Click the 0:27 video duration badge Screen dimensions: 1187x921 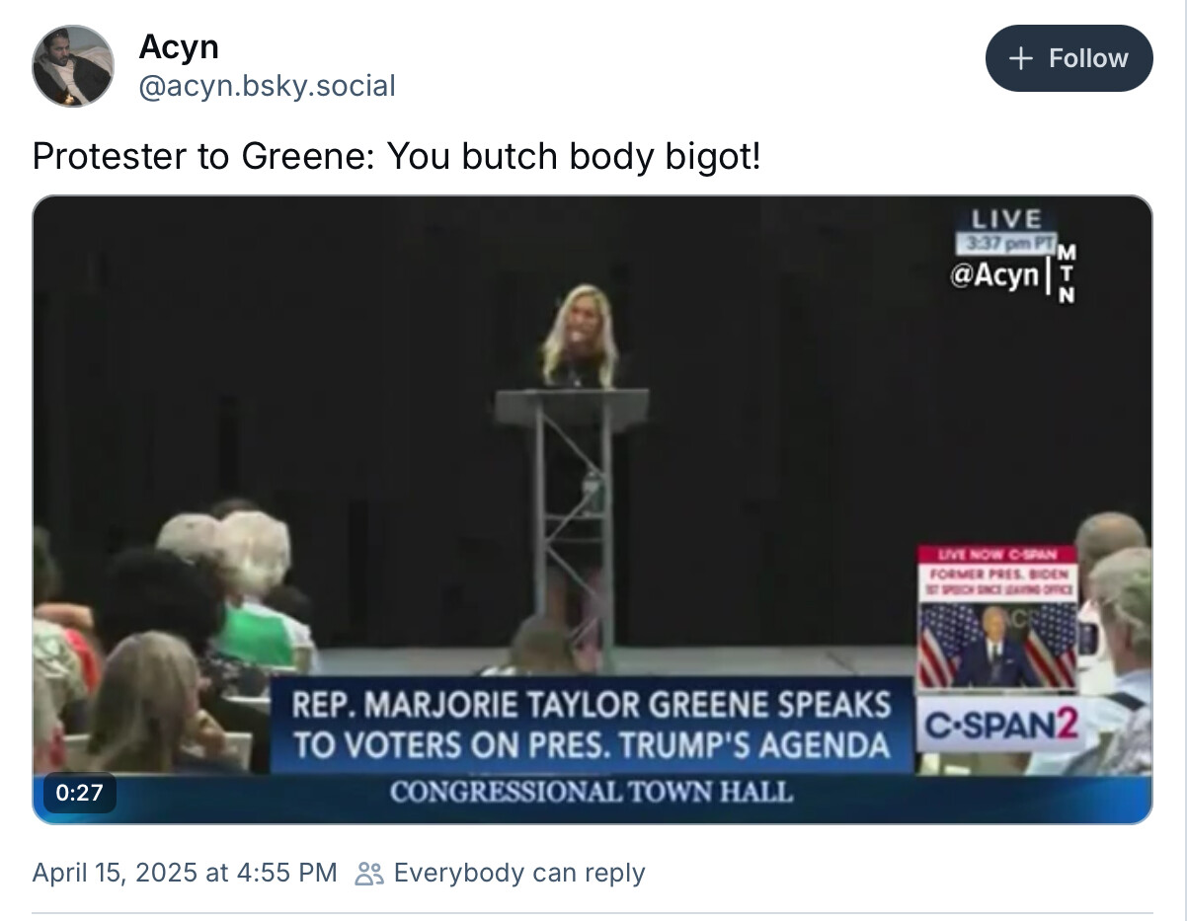[x=76, y=792]
